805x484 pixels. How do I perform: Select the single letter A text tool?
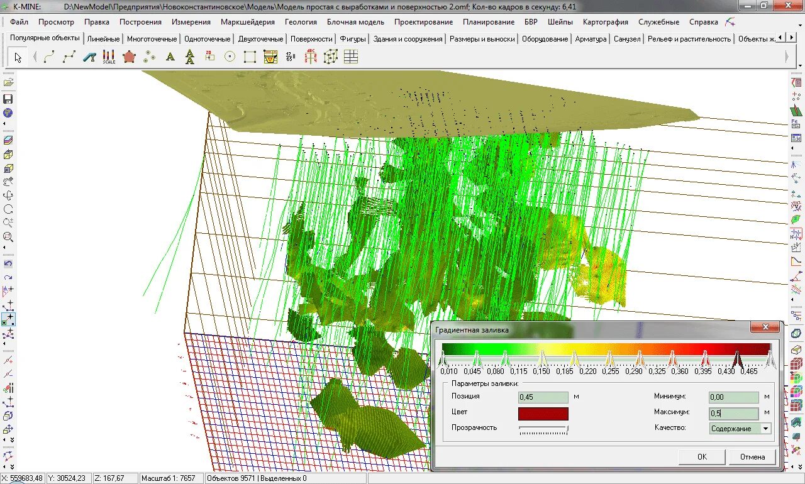(x=170, y=57)
